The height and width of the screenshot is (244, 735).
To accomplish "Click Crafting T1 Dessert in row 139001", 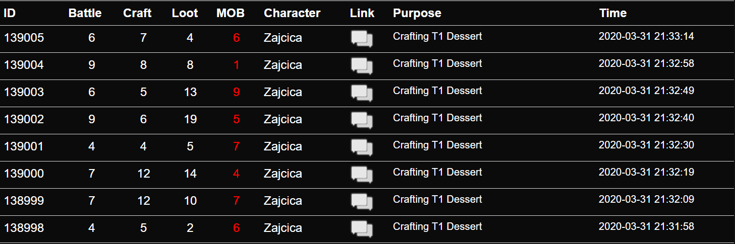I will [x=437, y=145].
